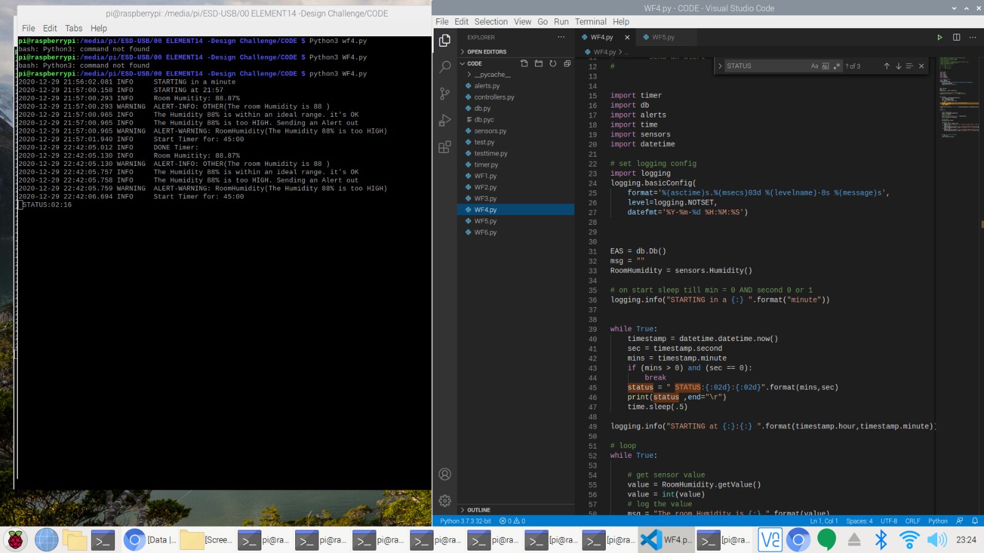Open the Terminal menu in VS Code
Viewport: 984px width, 553px height.
[590, 22]
